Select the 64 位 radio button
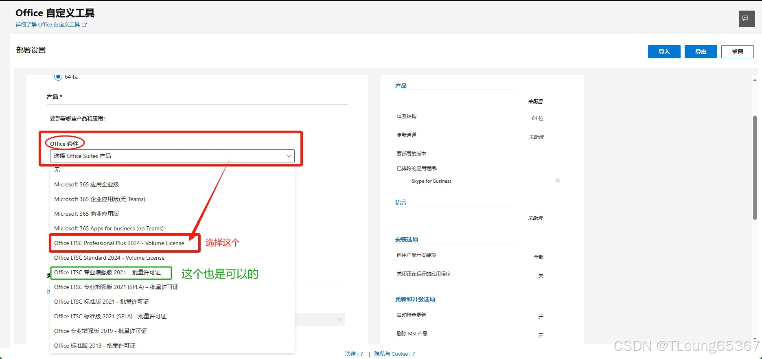The image size is (762, 359). [x=58, y=77]
